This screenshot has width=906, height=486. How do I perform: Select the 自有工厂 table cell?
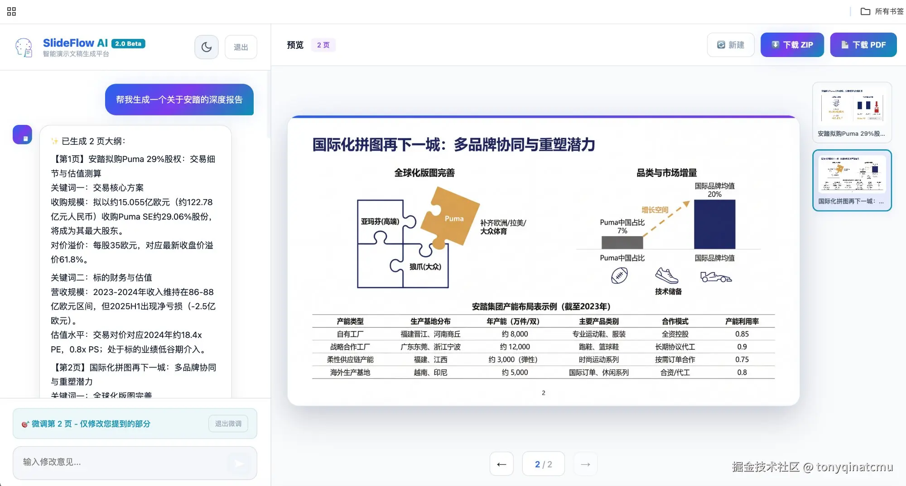click(350, 334)
